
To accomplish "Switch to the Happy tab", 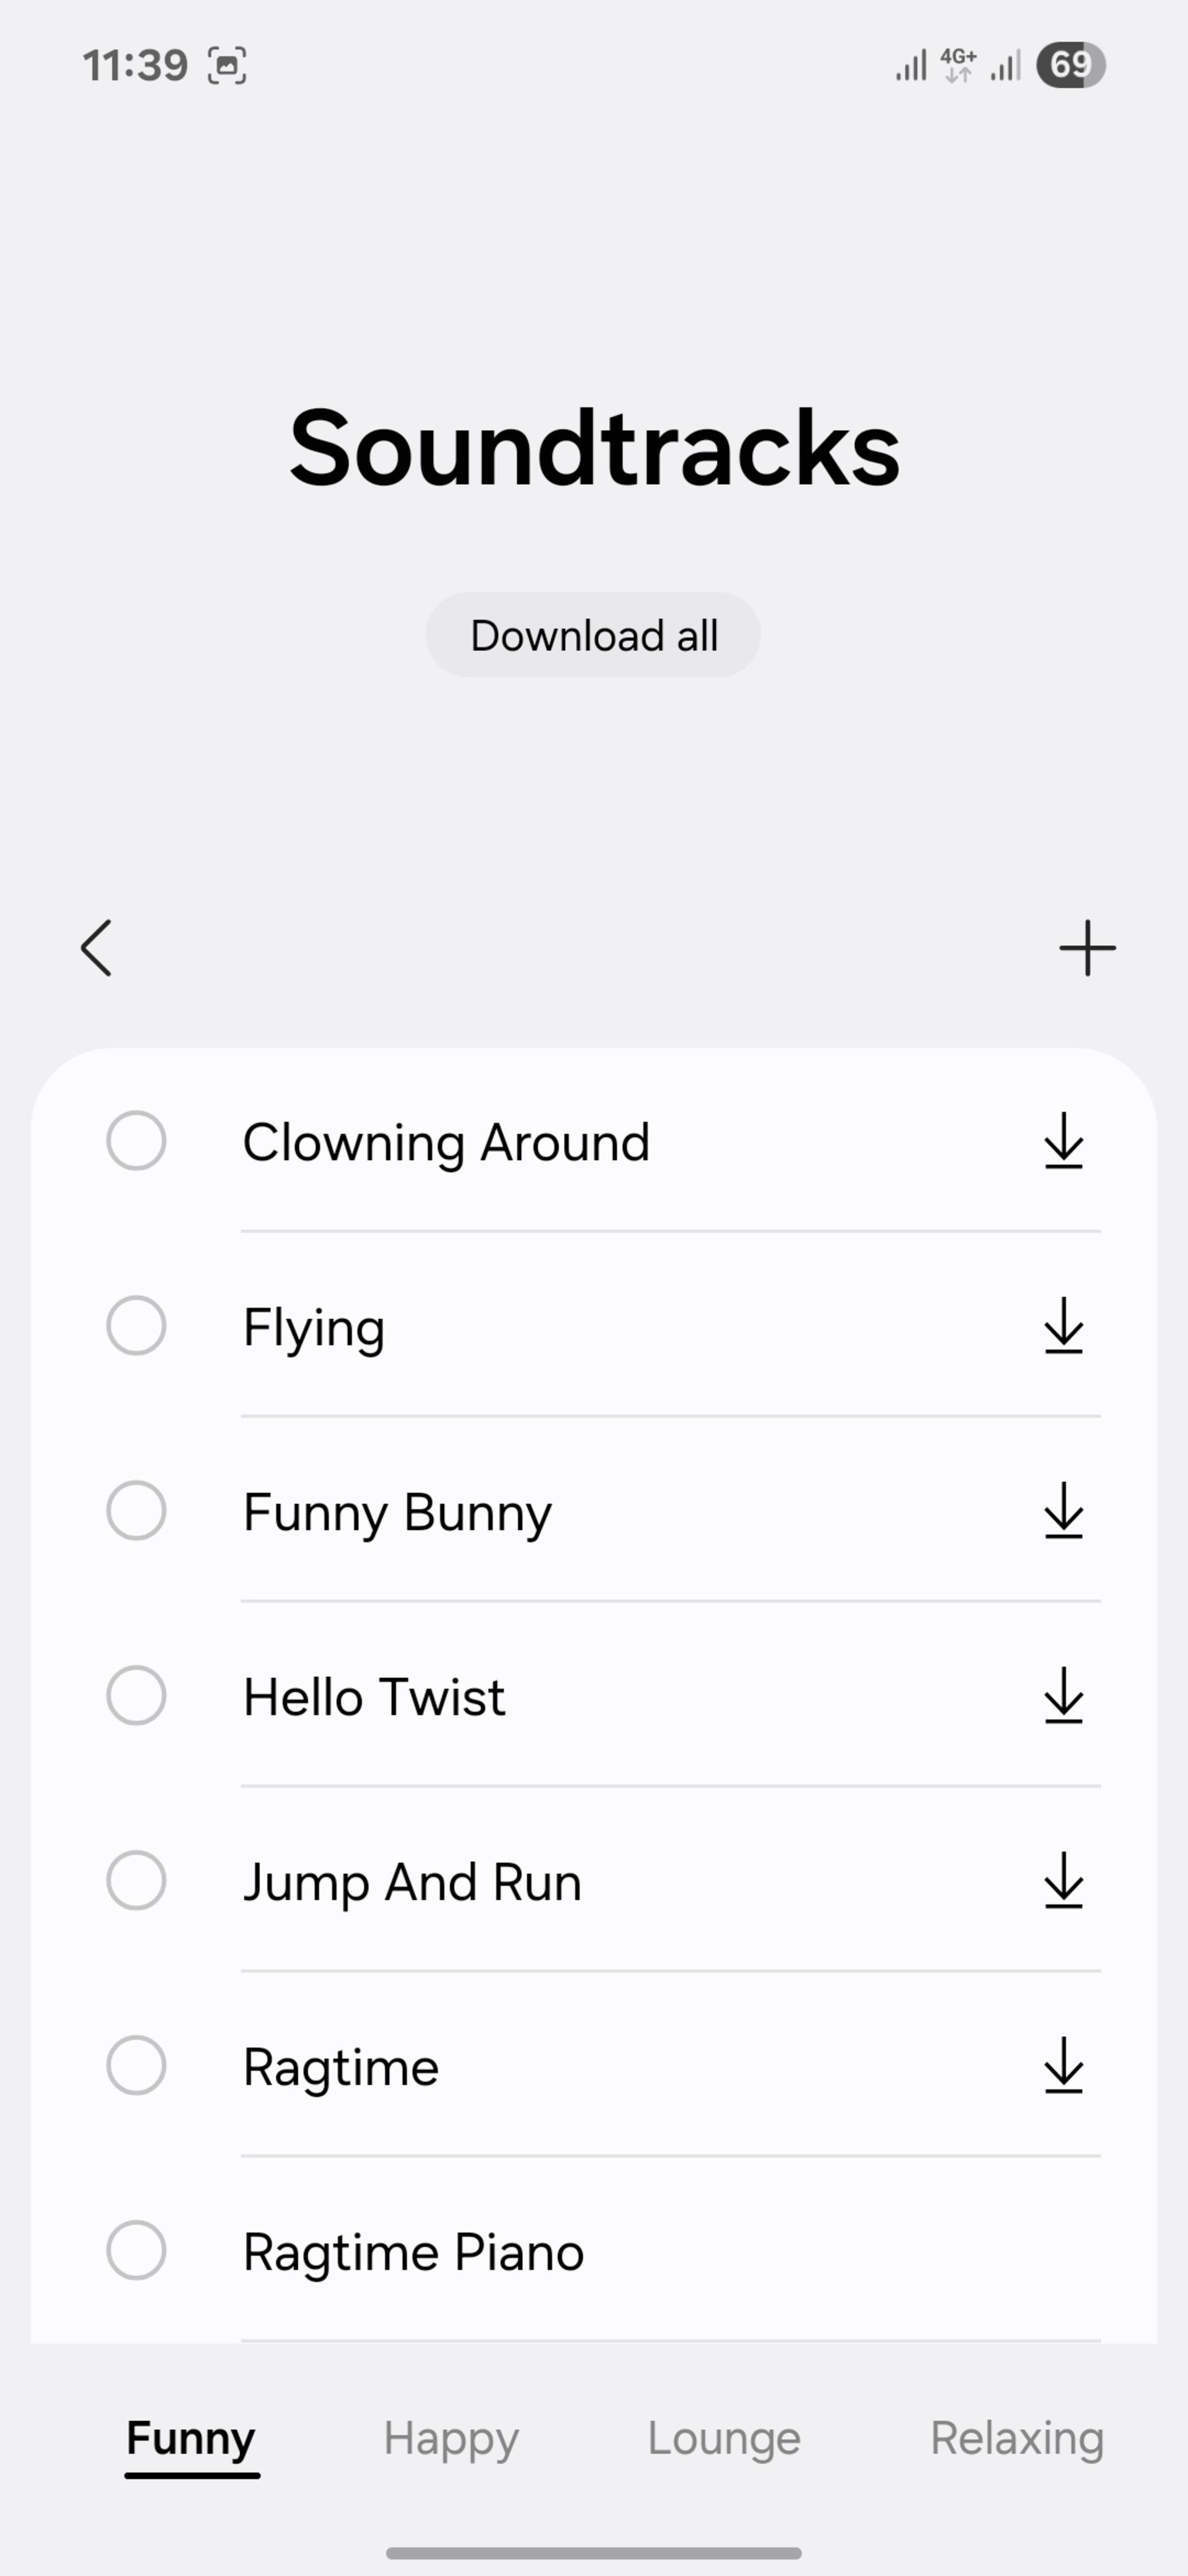I will pyautogui.click(x=450, y=2438).
